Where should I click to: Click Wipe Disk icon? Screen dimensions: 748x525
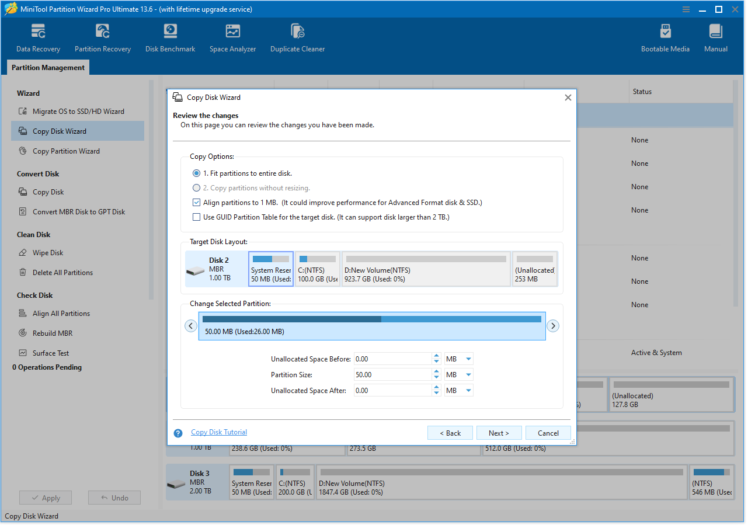23,252
